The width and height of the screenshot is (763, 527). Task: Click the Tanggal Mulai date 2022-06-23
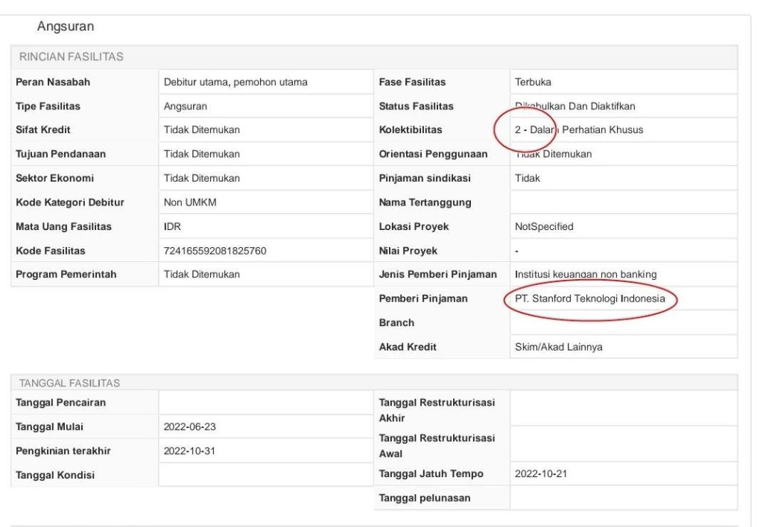click(189, 427)
